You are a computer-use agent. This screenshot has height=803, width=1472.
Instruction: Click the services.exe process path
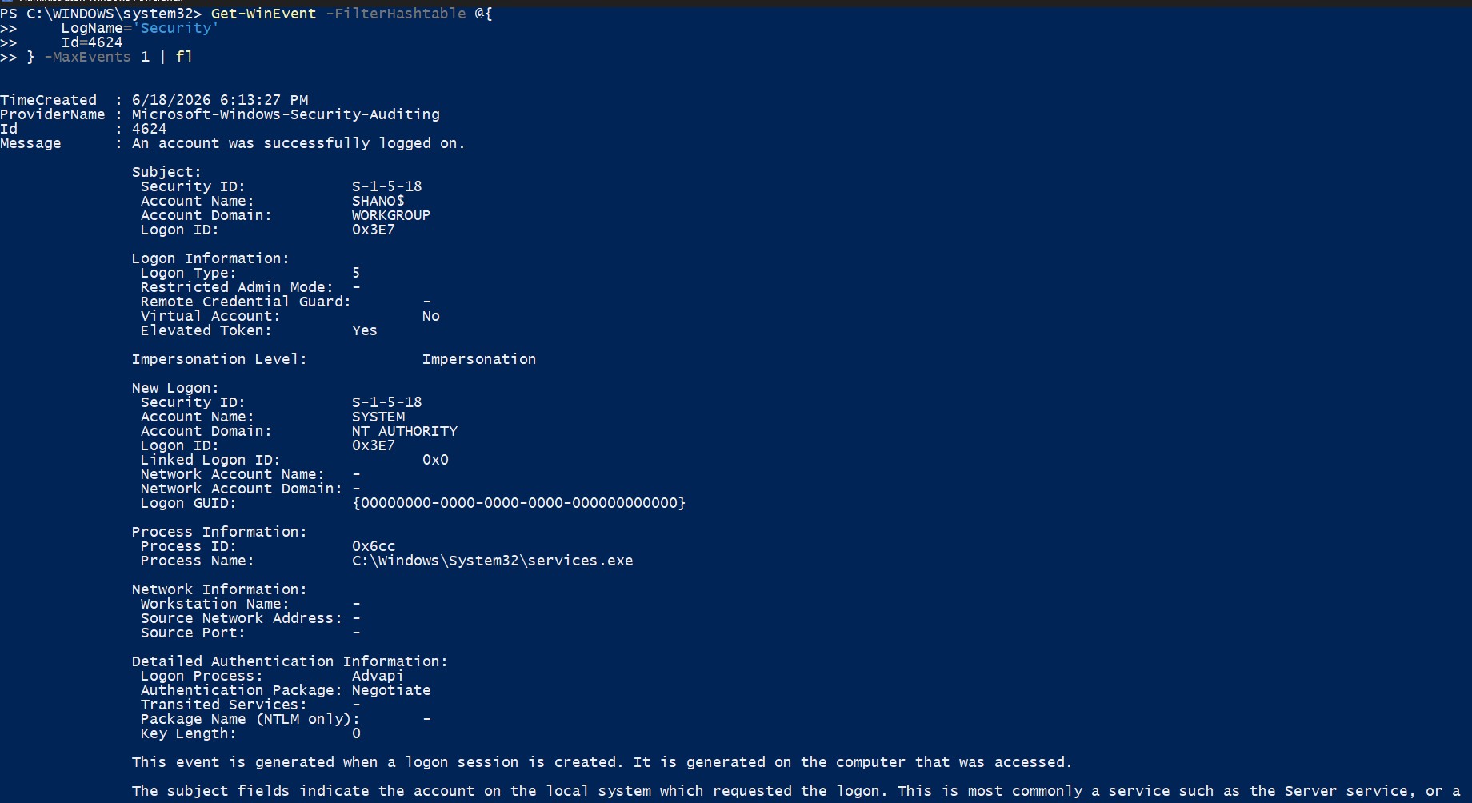[x=493, y=561]
